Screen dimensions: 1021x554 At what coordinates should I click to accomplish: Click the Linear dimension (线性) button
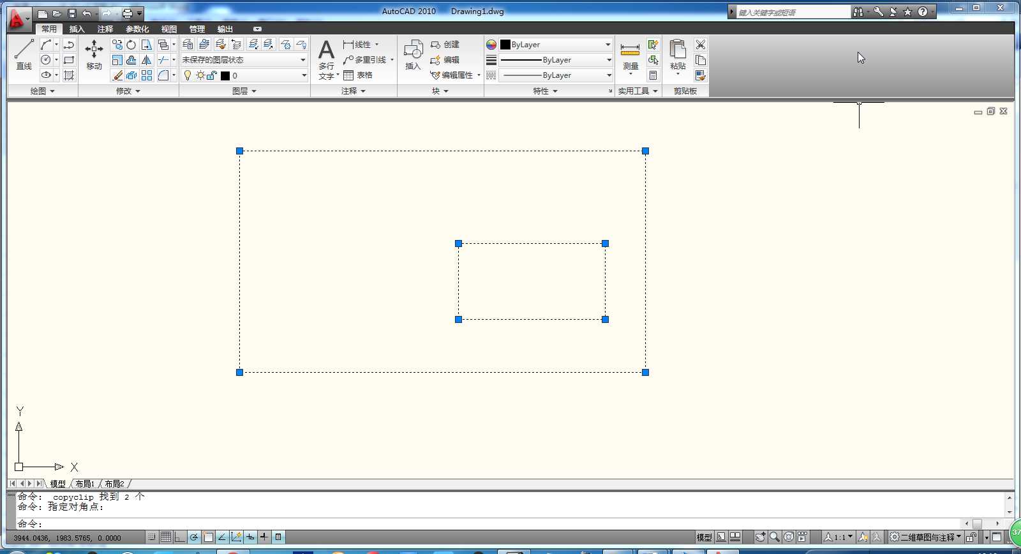[357, 45]
